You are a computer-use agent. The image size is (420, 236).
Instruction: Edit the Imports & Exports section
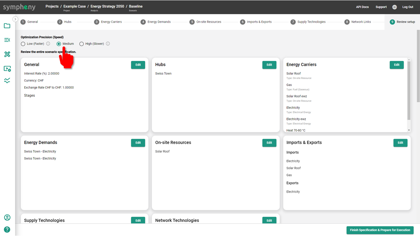click(x=400, y=143)
